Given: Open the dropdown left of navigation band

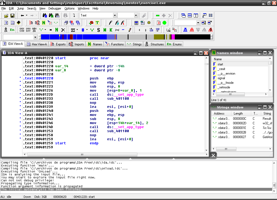Looking at the screenshot, I should coord(35,37).
